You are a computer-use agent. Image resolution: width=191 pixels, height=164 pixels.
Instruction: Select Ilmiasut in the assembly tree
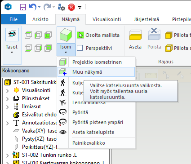click(31, 106)
